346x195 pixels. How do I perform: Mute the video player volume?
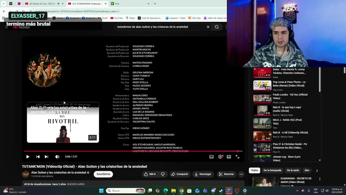(x=57, y=157)
